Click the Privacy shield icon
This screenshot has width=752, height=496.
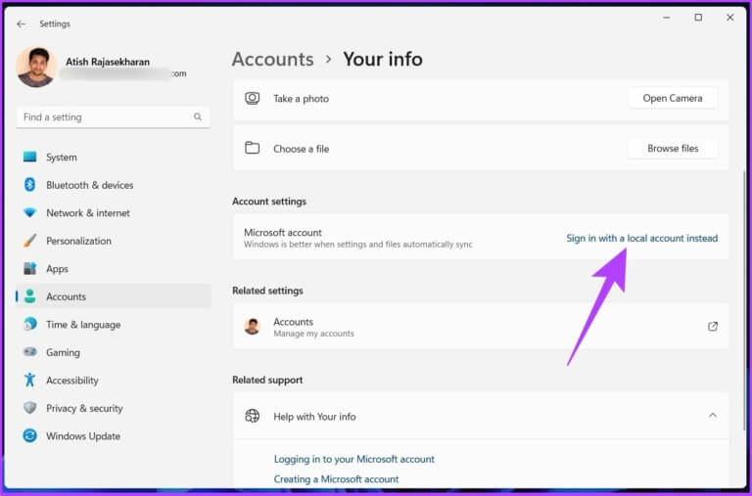[x=29, y=408]
